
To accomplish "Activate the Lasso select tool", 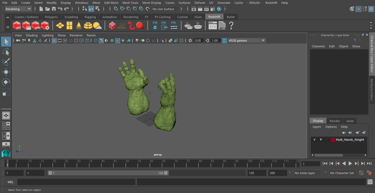I will point(6,52).
